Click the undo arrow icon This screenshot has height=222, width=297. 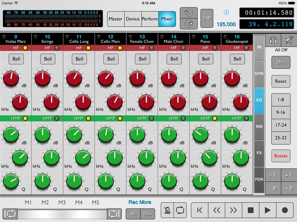188,13
